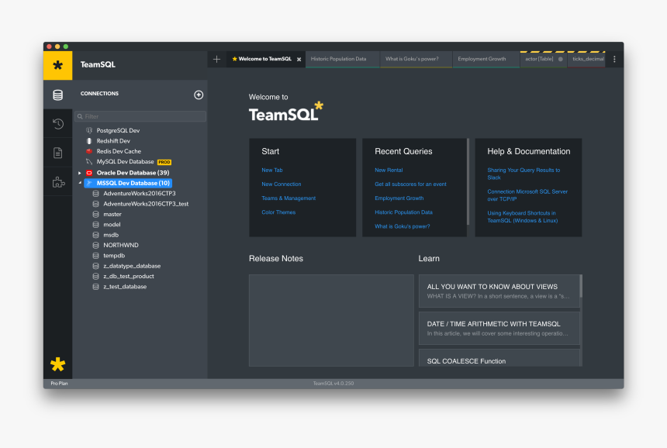This screenshot has height=448, width=667.
Task: Select the msdb database
Action: coord(111,235)
